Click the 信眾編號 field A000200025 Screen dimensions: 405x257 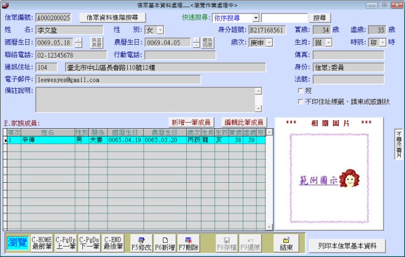tap(53, 18)
